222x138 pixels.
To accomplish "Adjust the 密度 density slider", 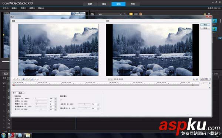I will click(41, 98).
